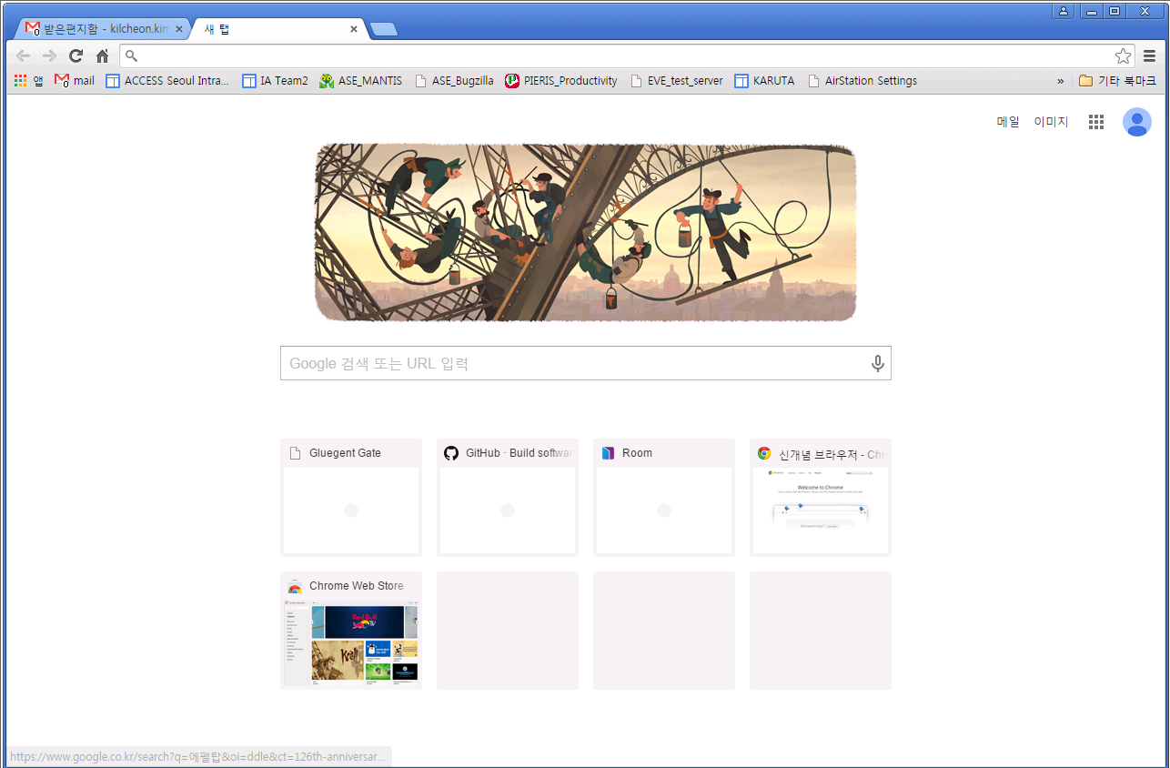Click the browser reload icon
The height and width of the screenshot is (768, 1170).
76,56
